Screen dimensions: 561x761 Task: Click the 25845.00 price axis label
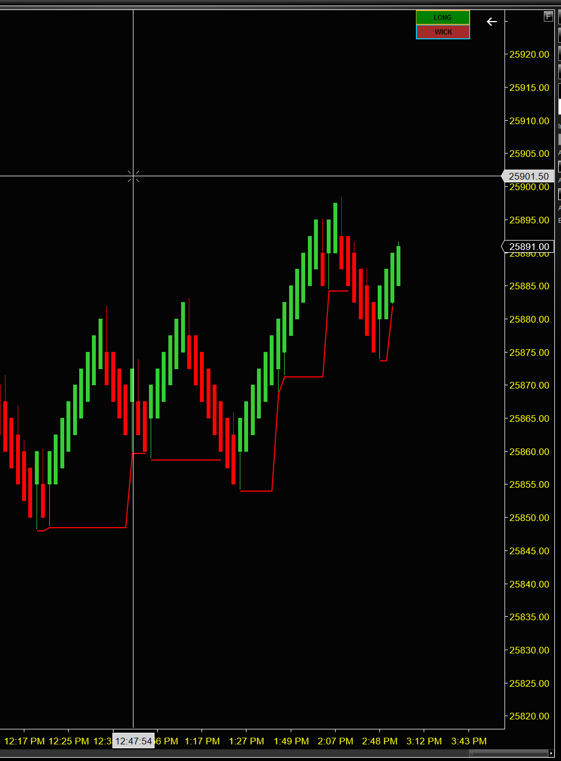pyautogui.click(x=529, y=551)
